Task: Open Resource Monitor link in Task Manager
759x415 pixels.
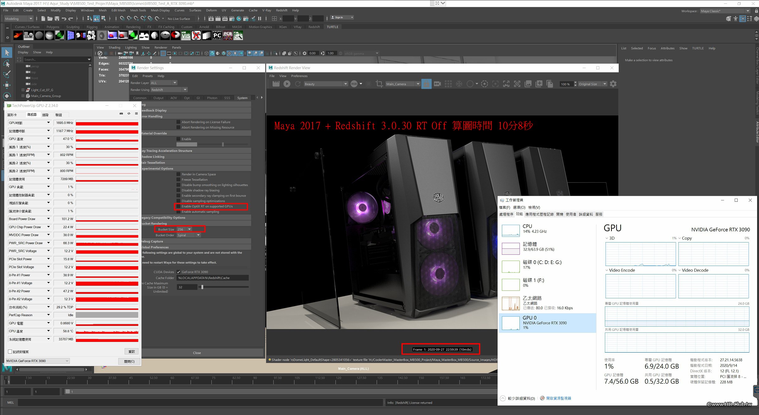Action: point(558,398)
